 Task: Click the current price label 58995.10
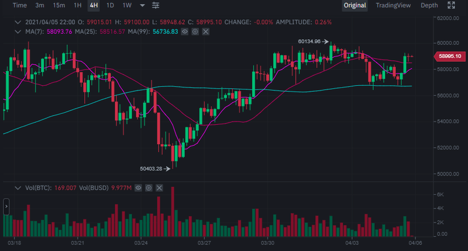click(x=449, y=56)
